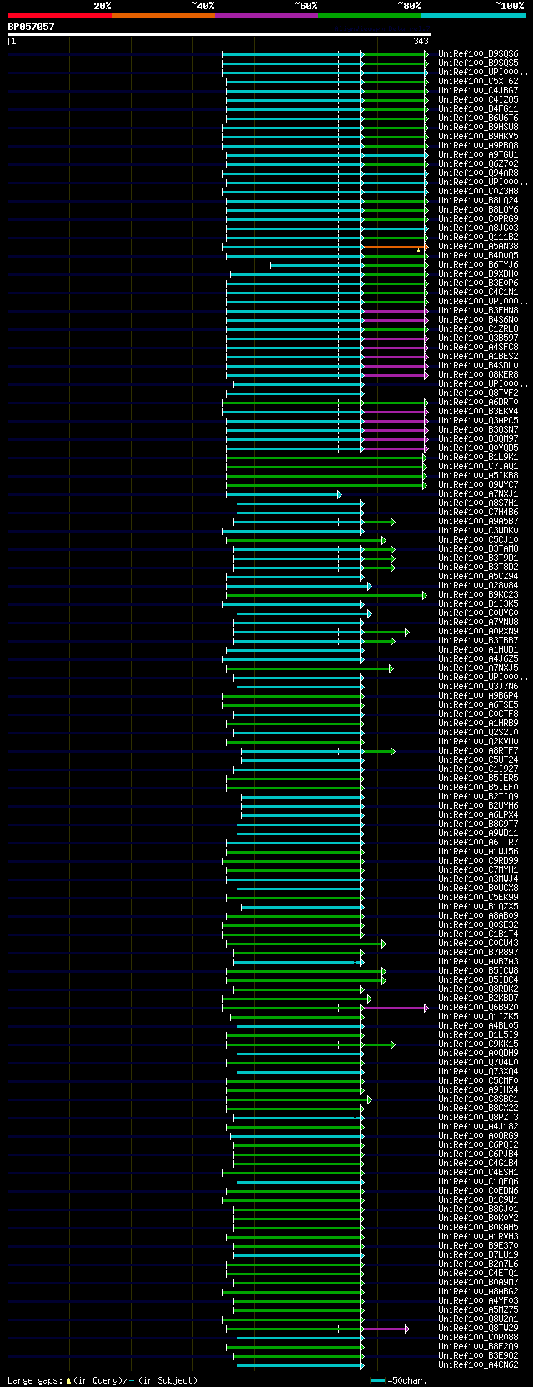Open hit UniRef100_A8RTF7

(x=478, y=750)
